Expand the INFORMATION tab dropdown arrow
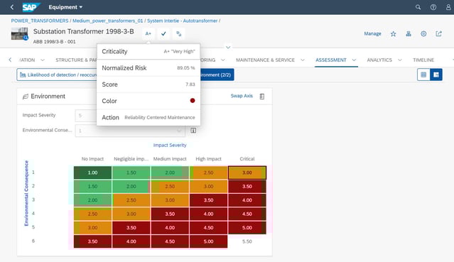The width and height of the screenshot is (454, 262). 43,60
